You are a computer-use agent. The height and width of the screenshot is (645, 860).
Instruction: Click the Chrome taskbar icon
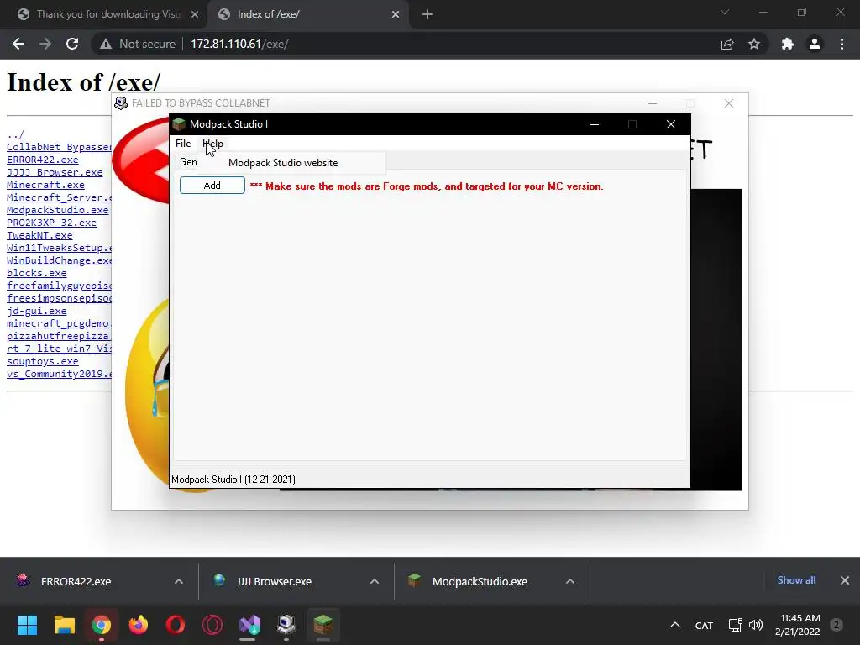coord(102,625)
